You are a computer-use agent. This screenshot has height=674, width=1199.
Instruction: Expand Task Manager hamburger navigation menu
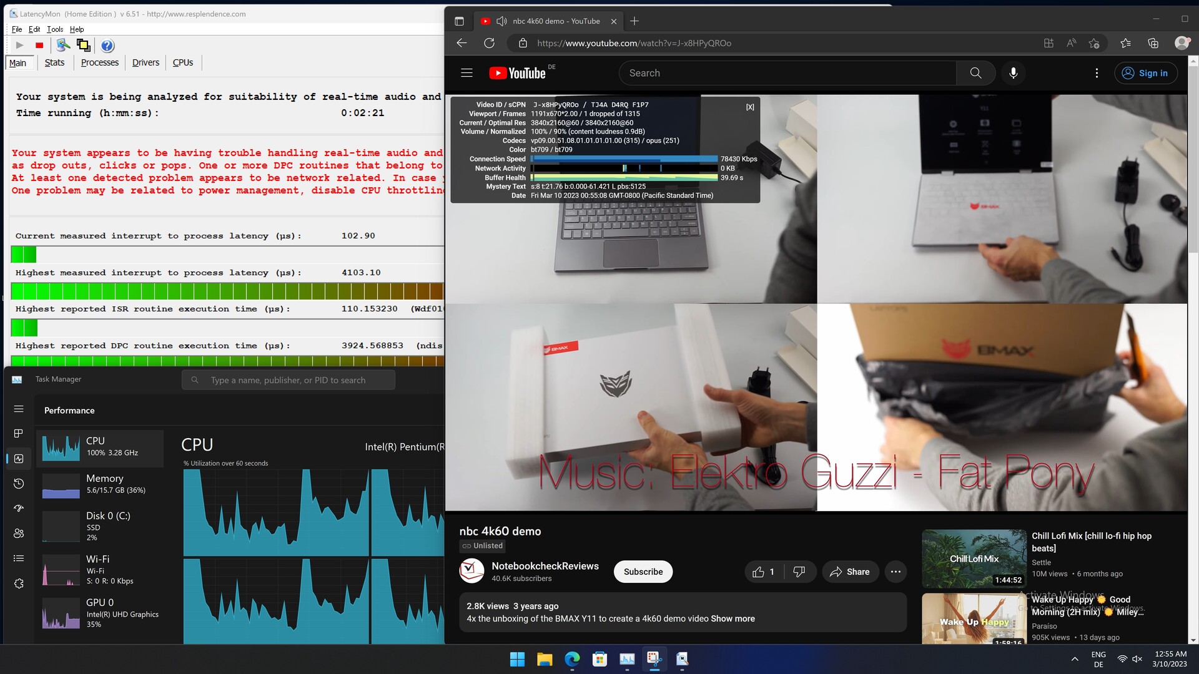[x=19, y=409]
